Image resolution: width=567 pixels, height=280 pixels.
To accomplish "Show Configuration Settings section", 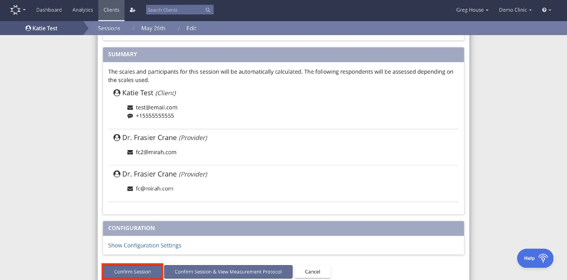I will coord(144,245).
